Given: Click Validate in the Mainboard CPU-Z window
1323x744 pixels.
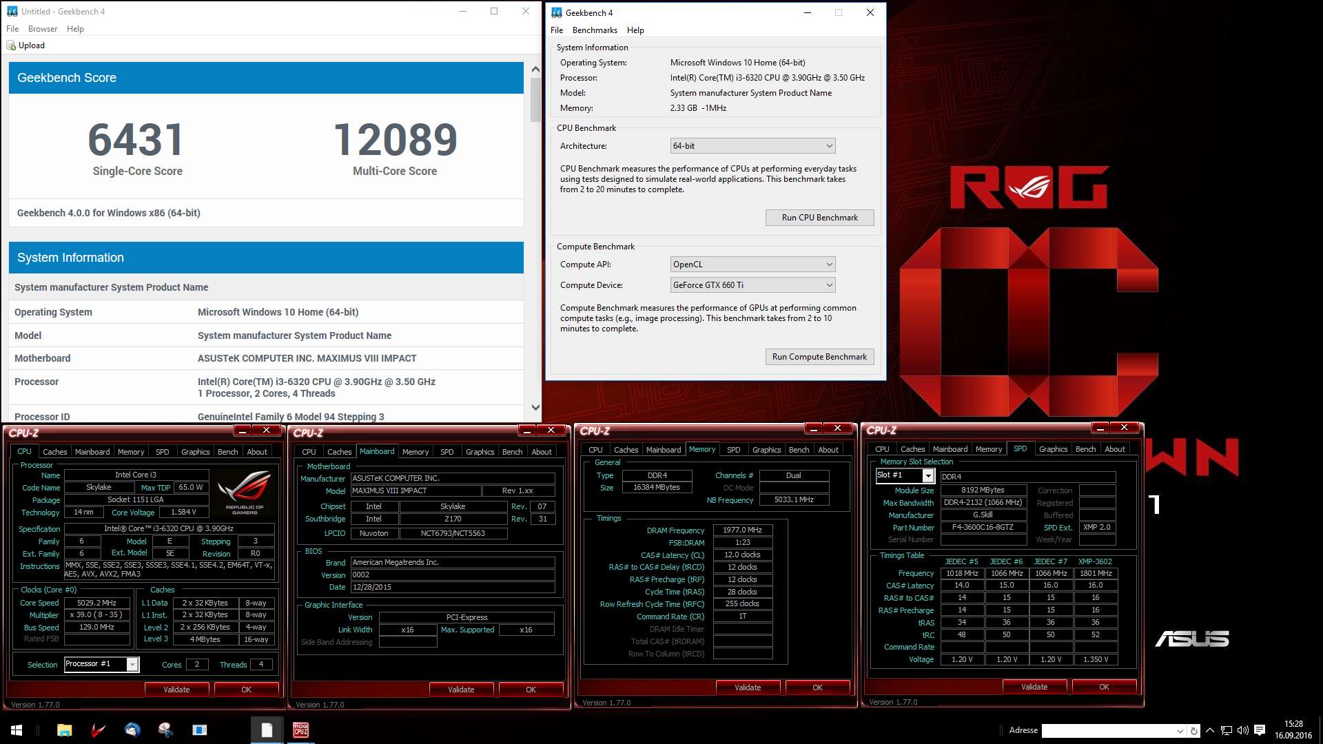Looking at the screenshot, I should coord(461,690).
